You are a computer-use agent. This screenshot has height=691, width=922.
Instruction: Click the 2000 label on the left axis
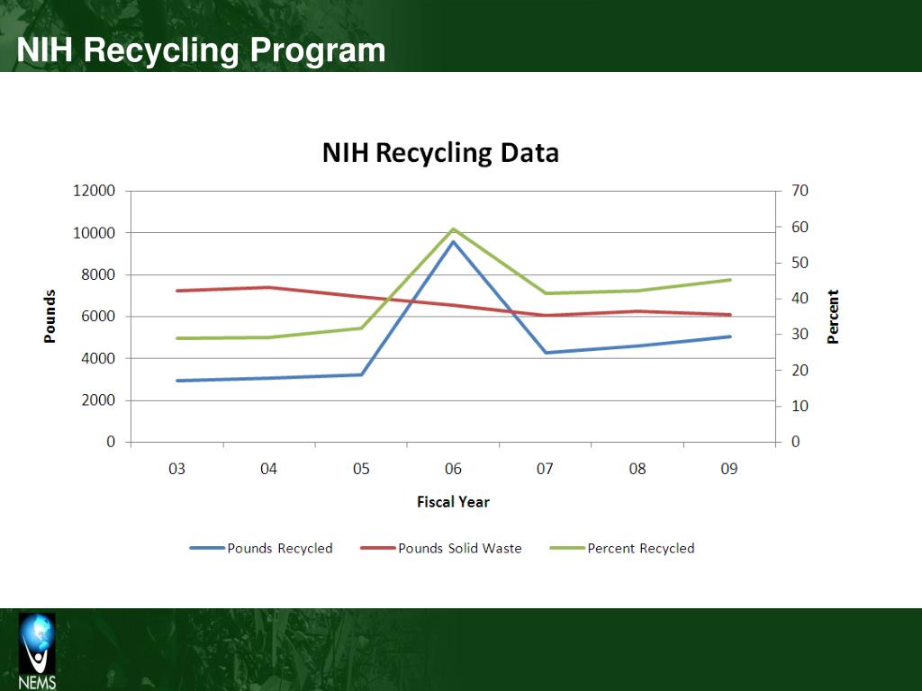click(x=98, y=400)
